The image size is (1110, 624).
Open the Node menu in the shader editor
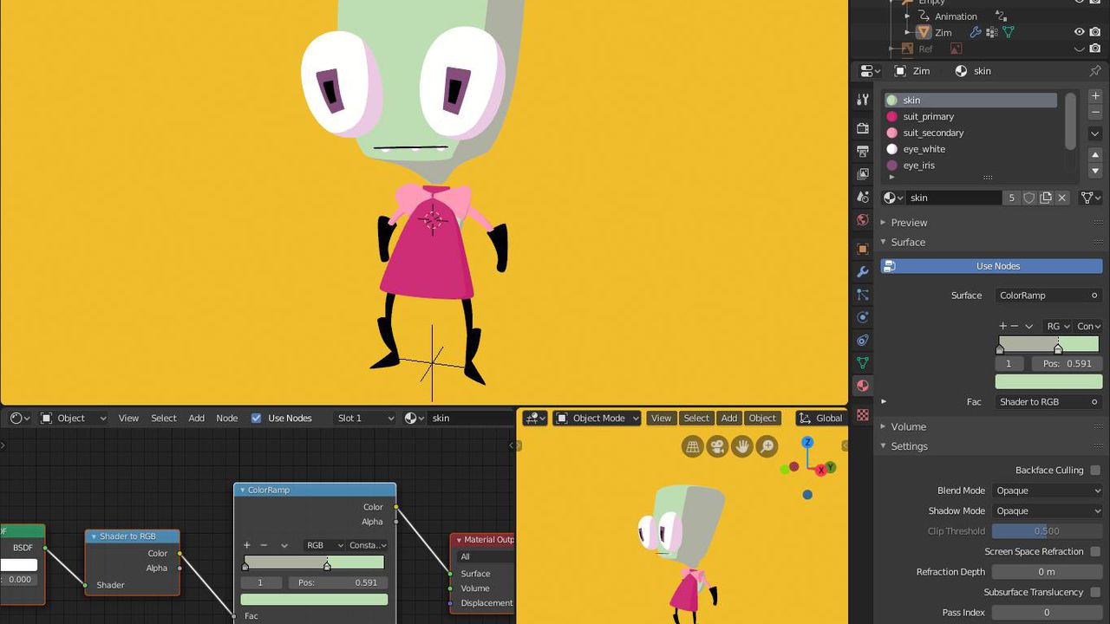(x=226, y=418)
